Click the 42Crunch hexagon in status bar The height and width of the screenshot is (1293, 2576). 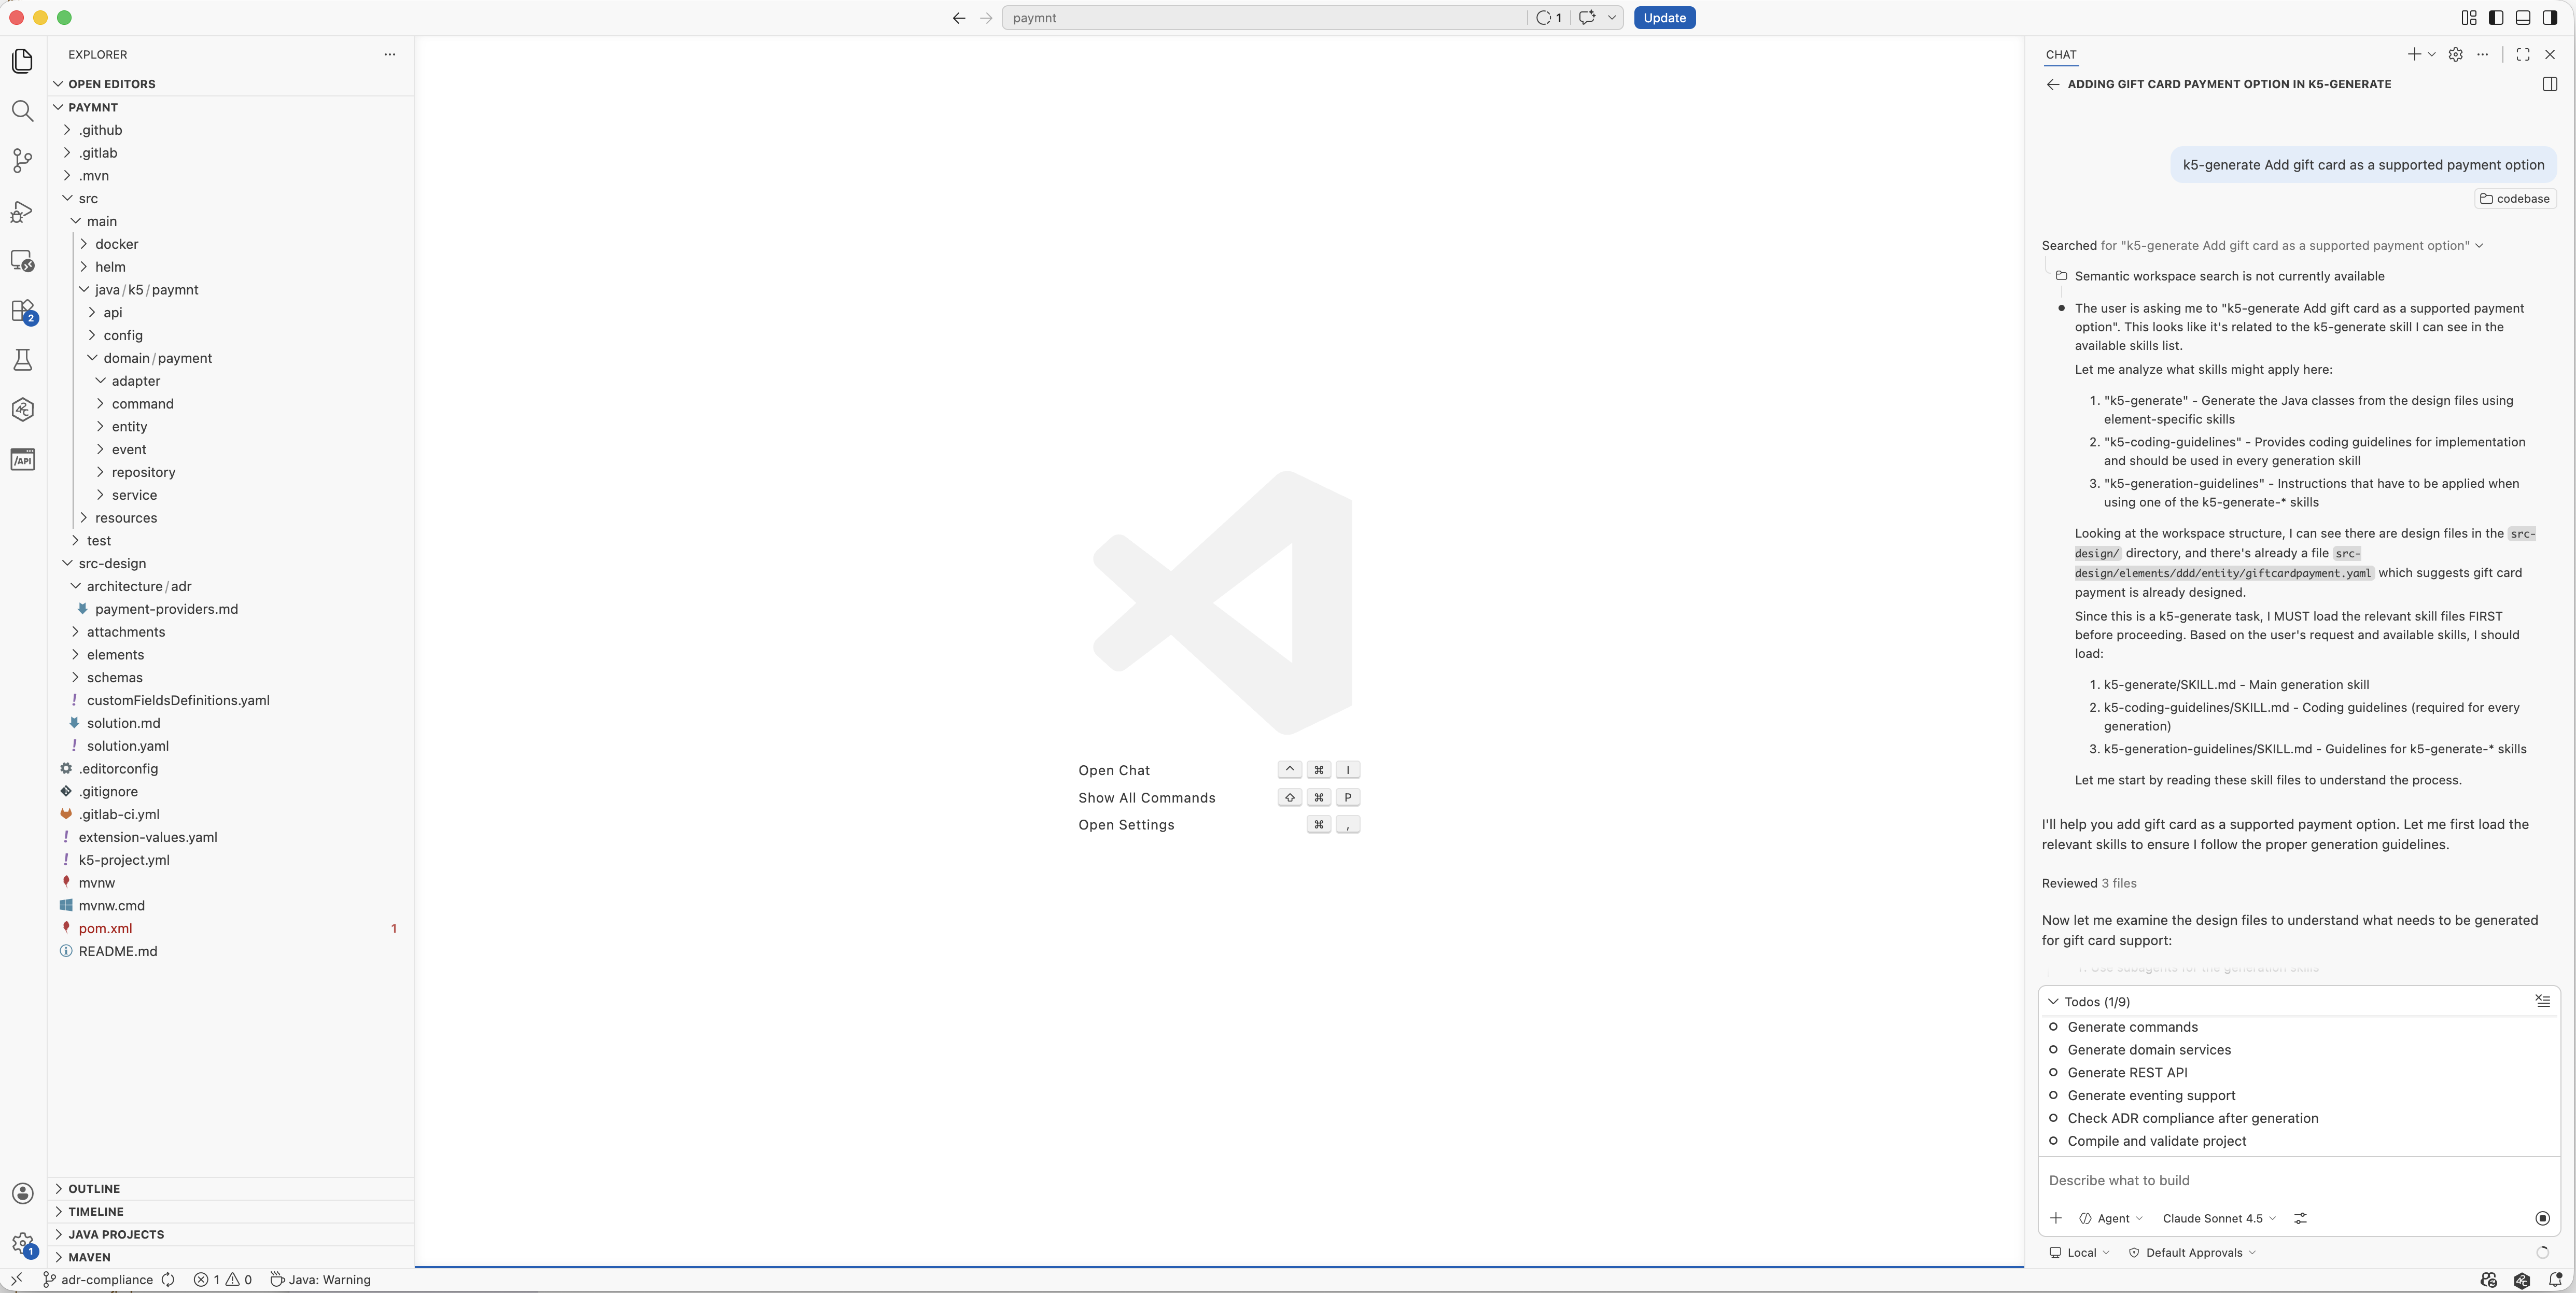coord(2522,1280)
